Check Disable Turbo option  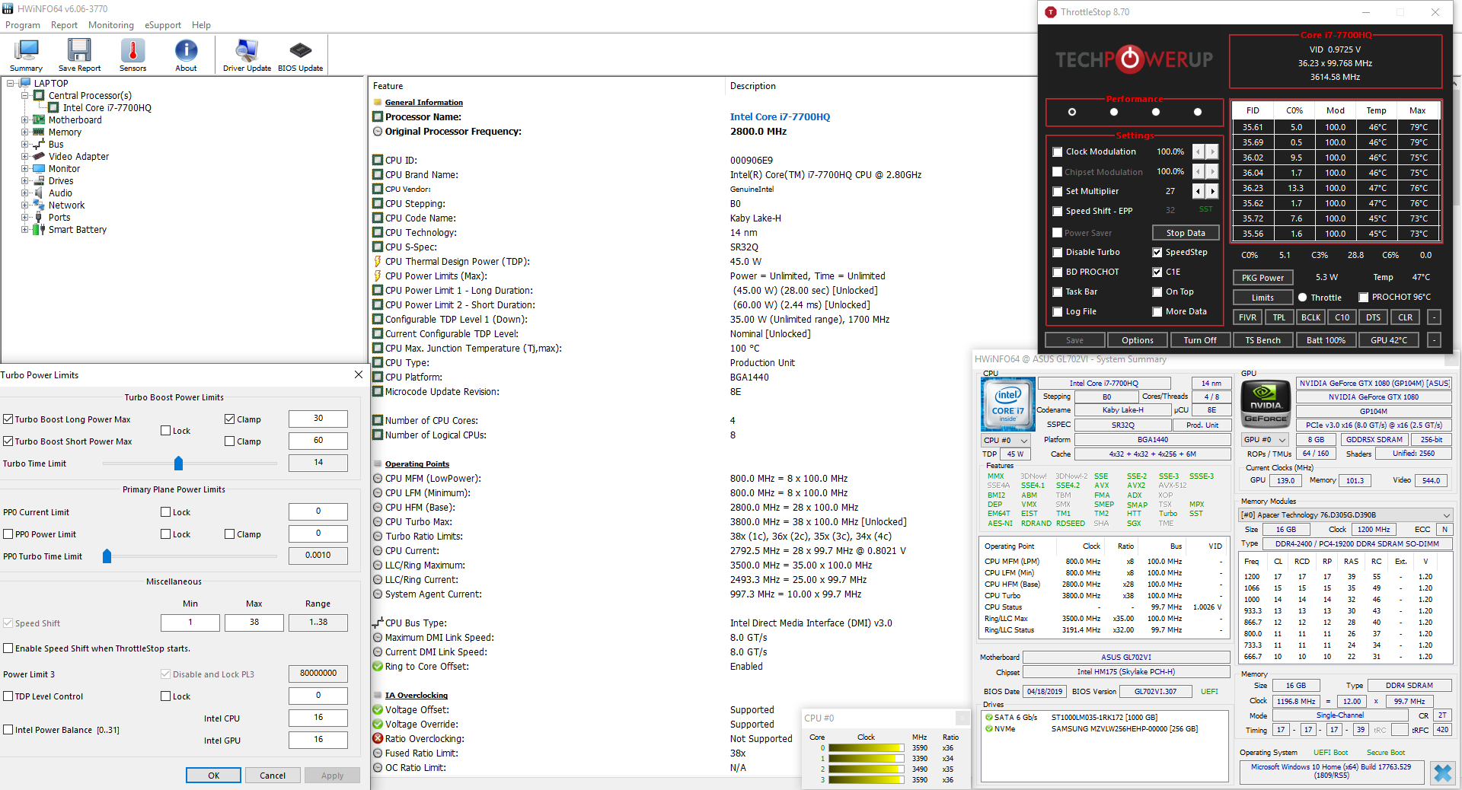[x=1057, y=252]
